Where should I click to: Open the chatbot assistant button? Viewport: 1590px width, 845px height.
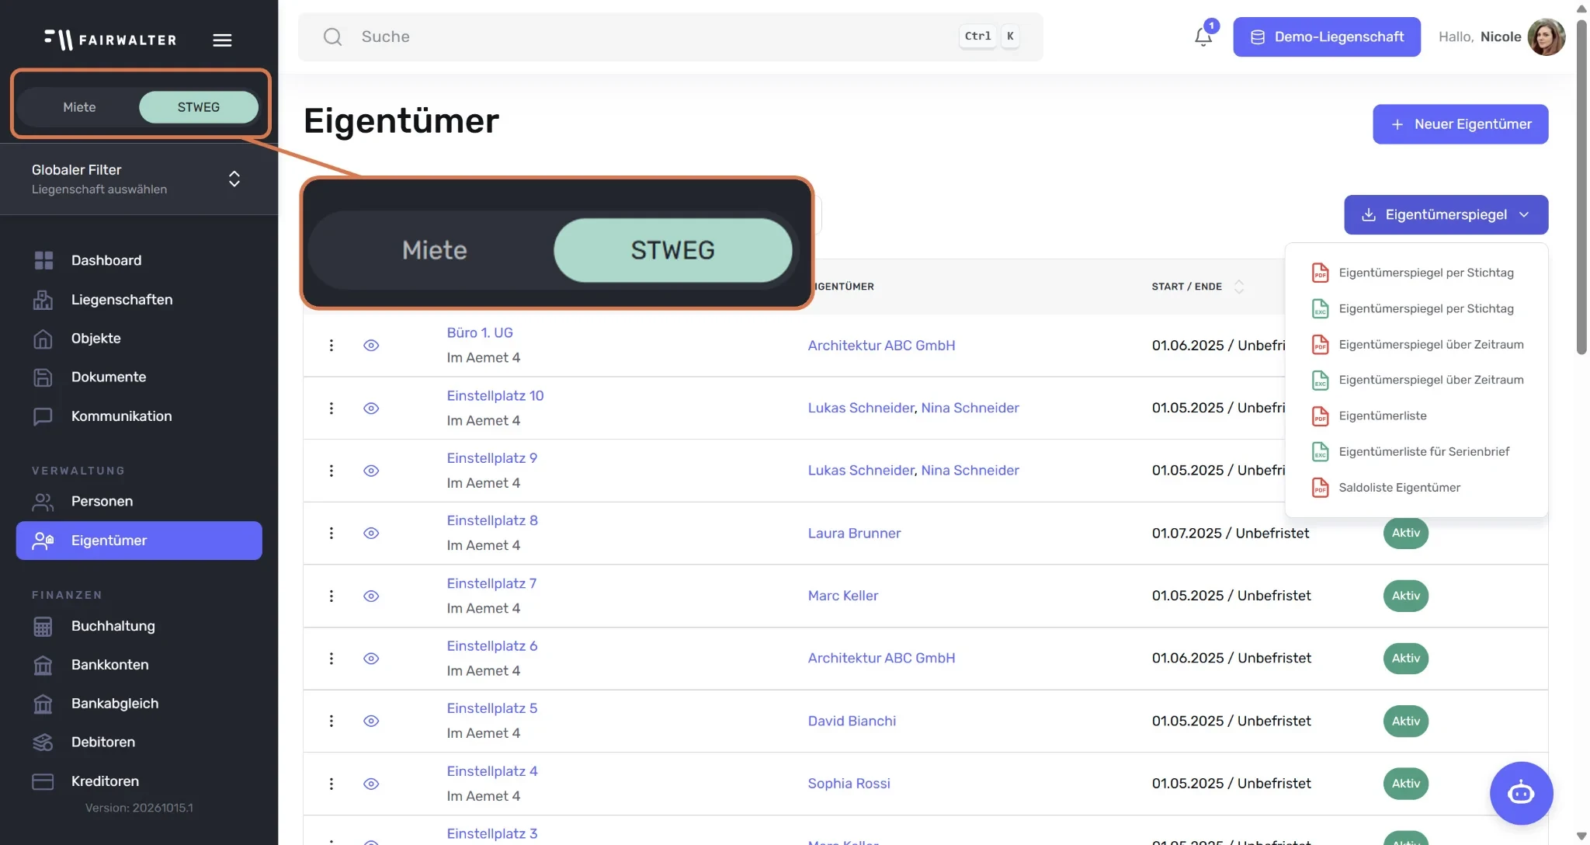point(1520,793)
